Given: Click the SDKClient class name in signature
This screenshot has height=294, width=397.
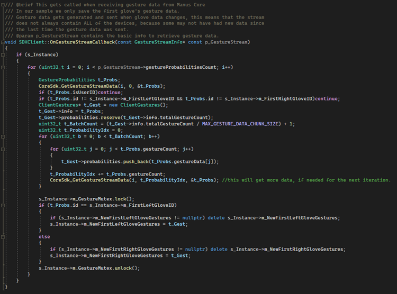Looking at the screenshot, I should (32, 42).
